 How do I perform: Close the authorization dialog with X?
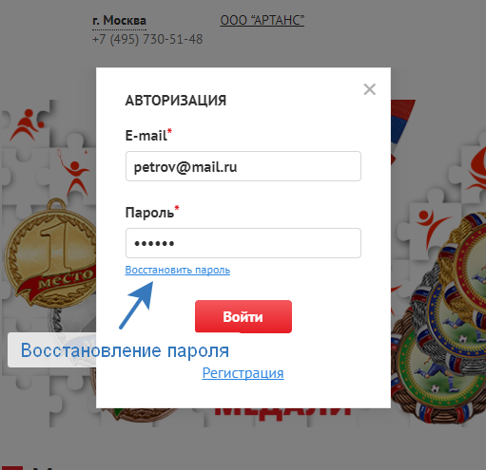pyautogui.click(x=370, y=89)
